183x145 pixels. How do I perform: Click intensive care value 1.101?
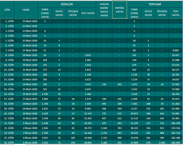104,128
